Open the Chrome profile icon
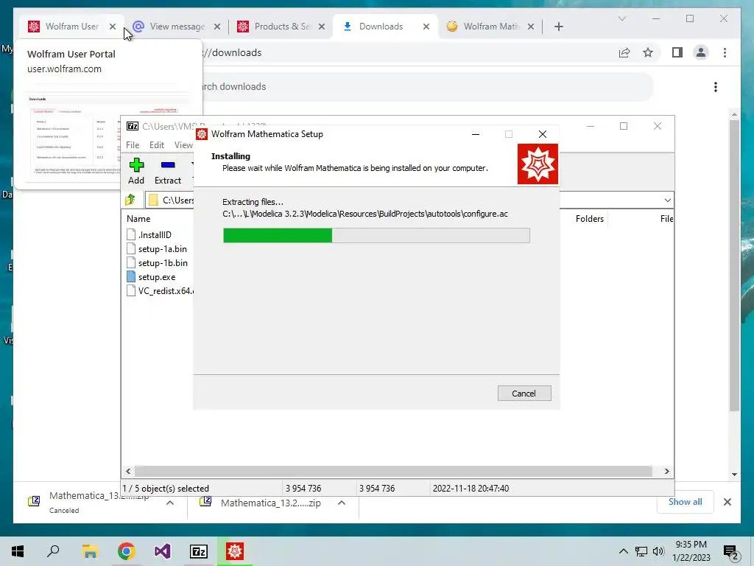 click(x=701, y=52)
